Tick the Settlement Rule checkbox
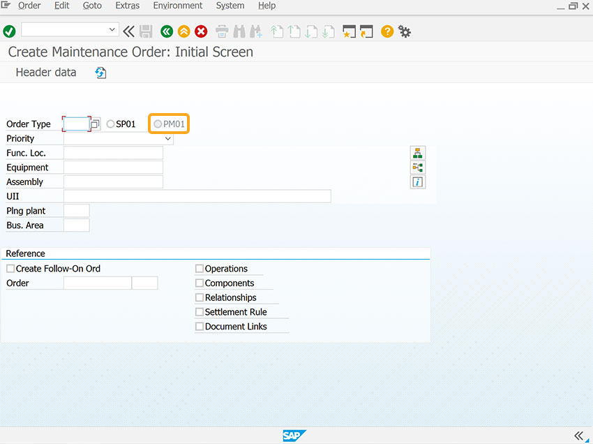This screenshot has height=444, width=593. pos(200,312)
